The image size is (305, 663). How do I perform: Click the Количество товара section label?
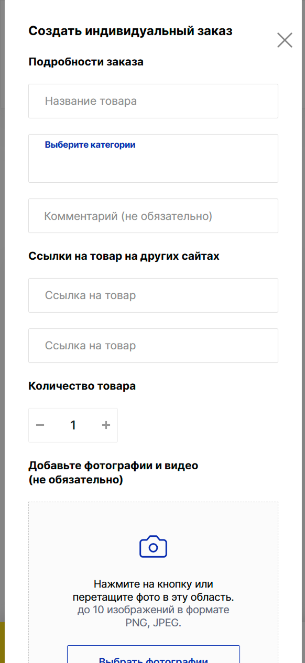(82, 385)
